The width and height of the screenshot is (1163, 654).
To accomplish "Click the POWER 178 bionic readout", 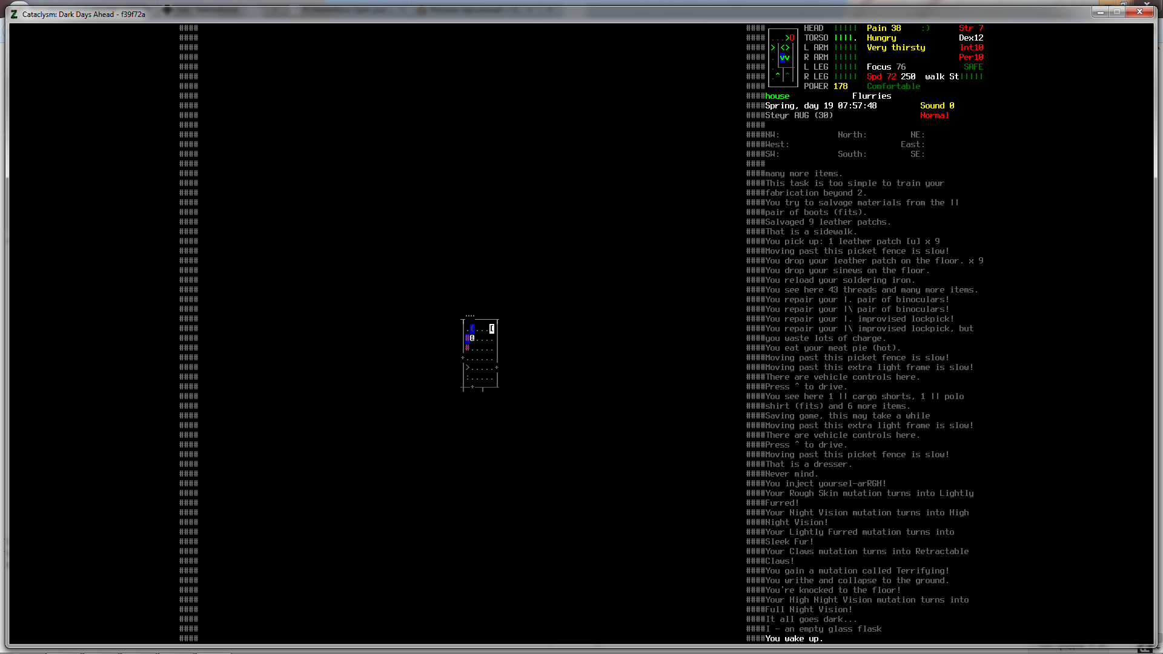I will [825, 86].
